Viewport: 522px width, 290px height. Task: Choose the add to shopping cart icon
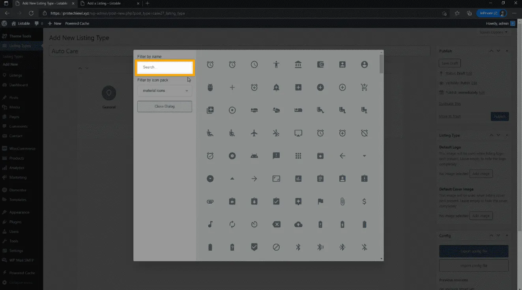pos(364,87)
